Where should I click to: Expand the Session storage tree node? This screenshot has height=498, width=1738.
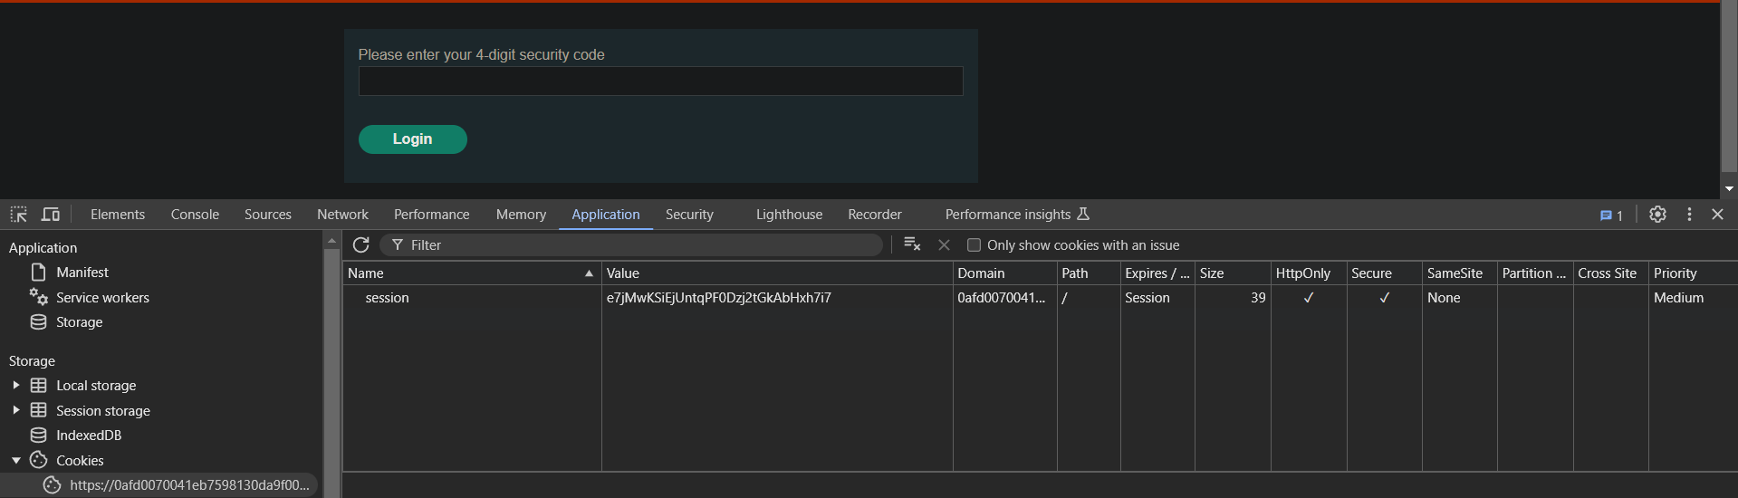click(15, 411)
